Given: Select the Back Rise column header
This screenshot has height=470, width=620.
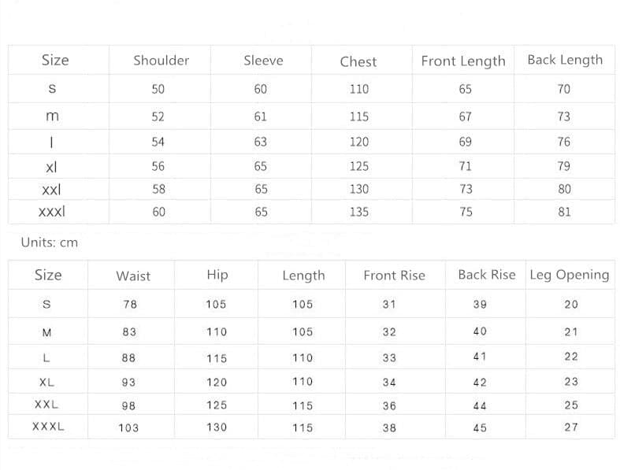Looking at the screenshot, I should 487,275.
